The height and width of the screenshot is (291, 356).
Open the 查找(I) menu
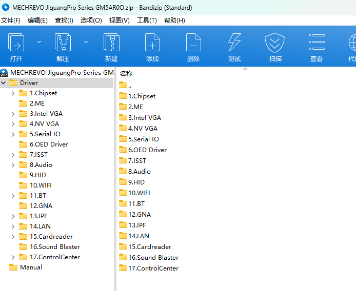point(64,20)
